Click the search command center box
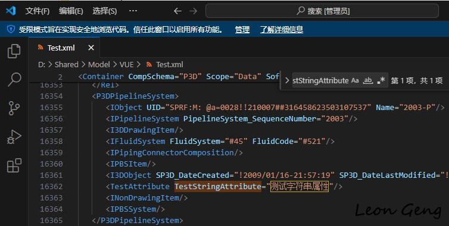 [322, 11]
